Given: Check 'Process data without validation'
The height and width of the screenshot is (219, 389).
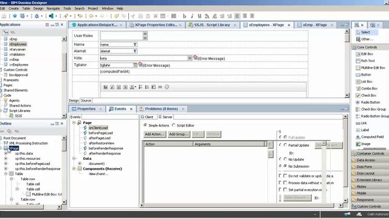Looking at the screenshot, I should 285,182.
